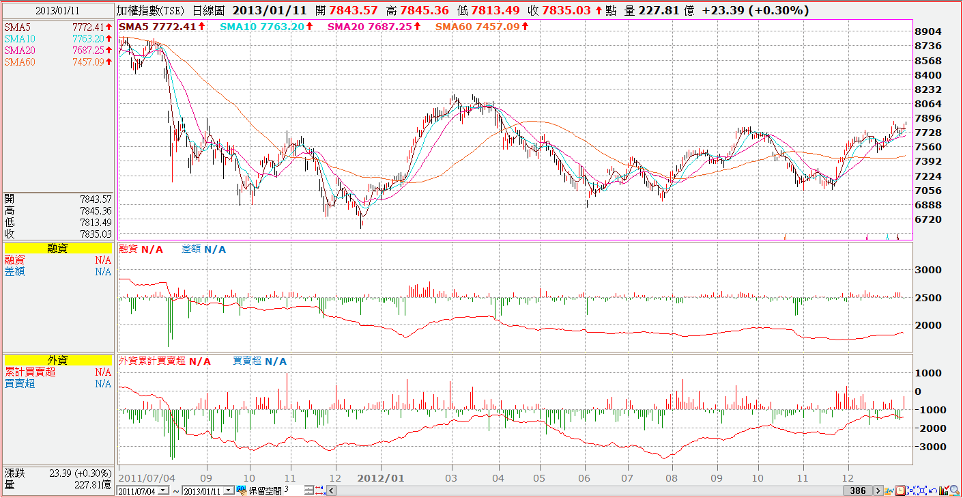The image size is (963, 498).
Task: Click the +23.39 (+0.30%) change in header
Action: [755, 10]
